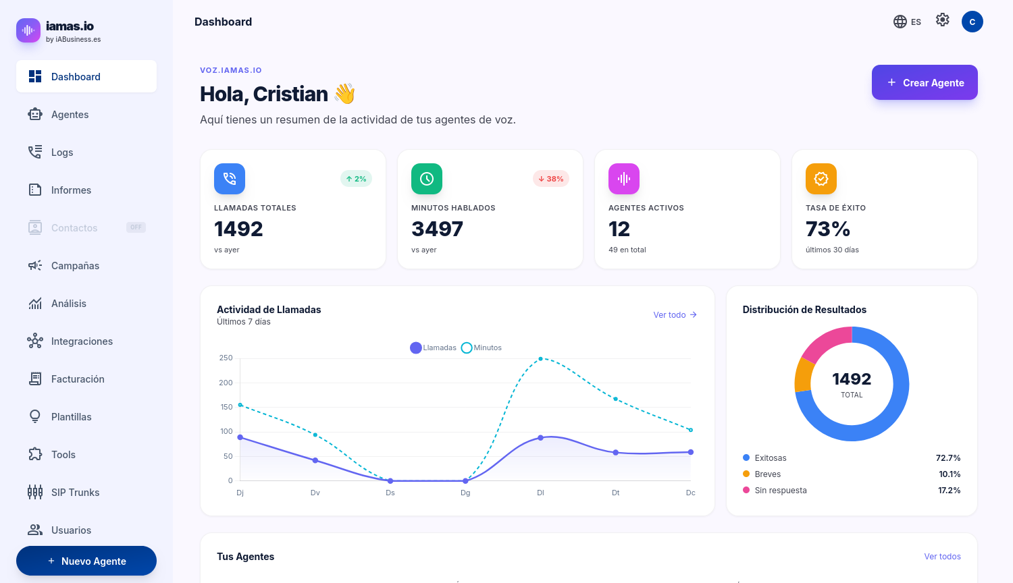Click the Minutos peak point at Dl
Viewport: 1013px width, 583px height.
tap(540, 359)
